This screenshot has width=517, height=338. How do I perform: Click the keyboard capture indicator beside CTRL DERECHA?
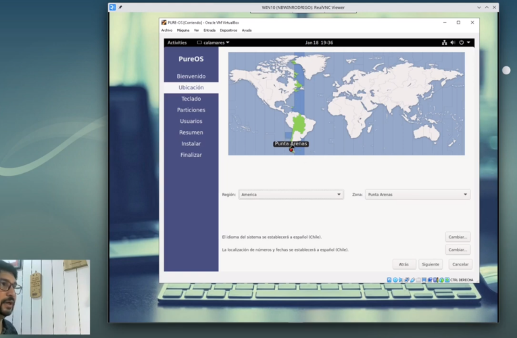click(447, 280)
